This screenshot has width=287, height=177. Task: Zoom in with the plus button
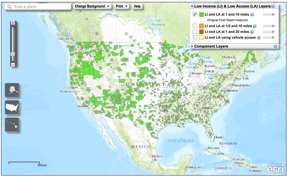click(x=13, y=23)
